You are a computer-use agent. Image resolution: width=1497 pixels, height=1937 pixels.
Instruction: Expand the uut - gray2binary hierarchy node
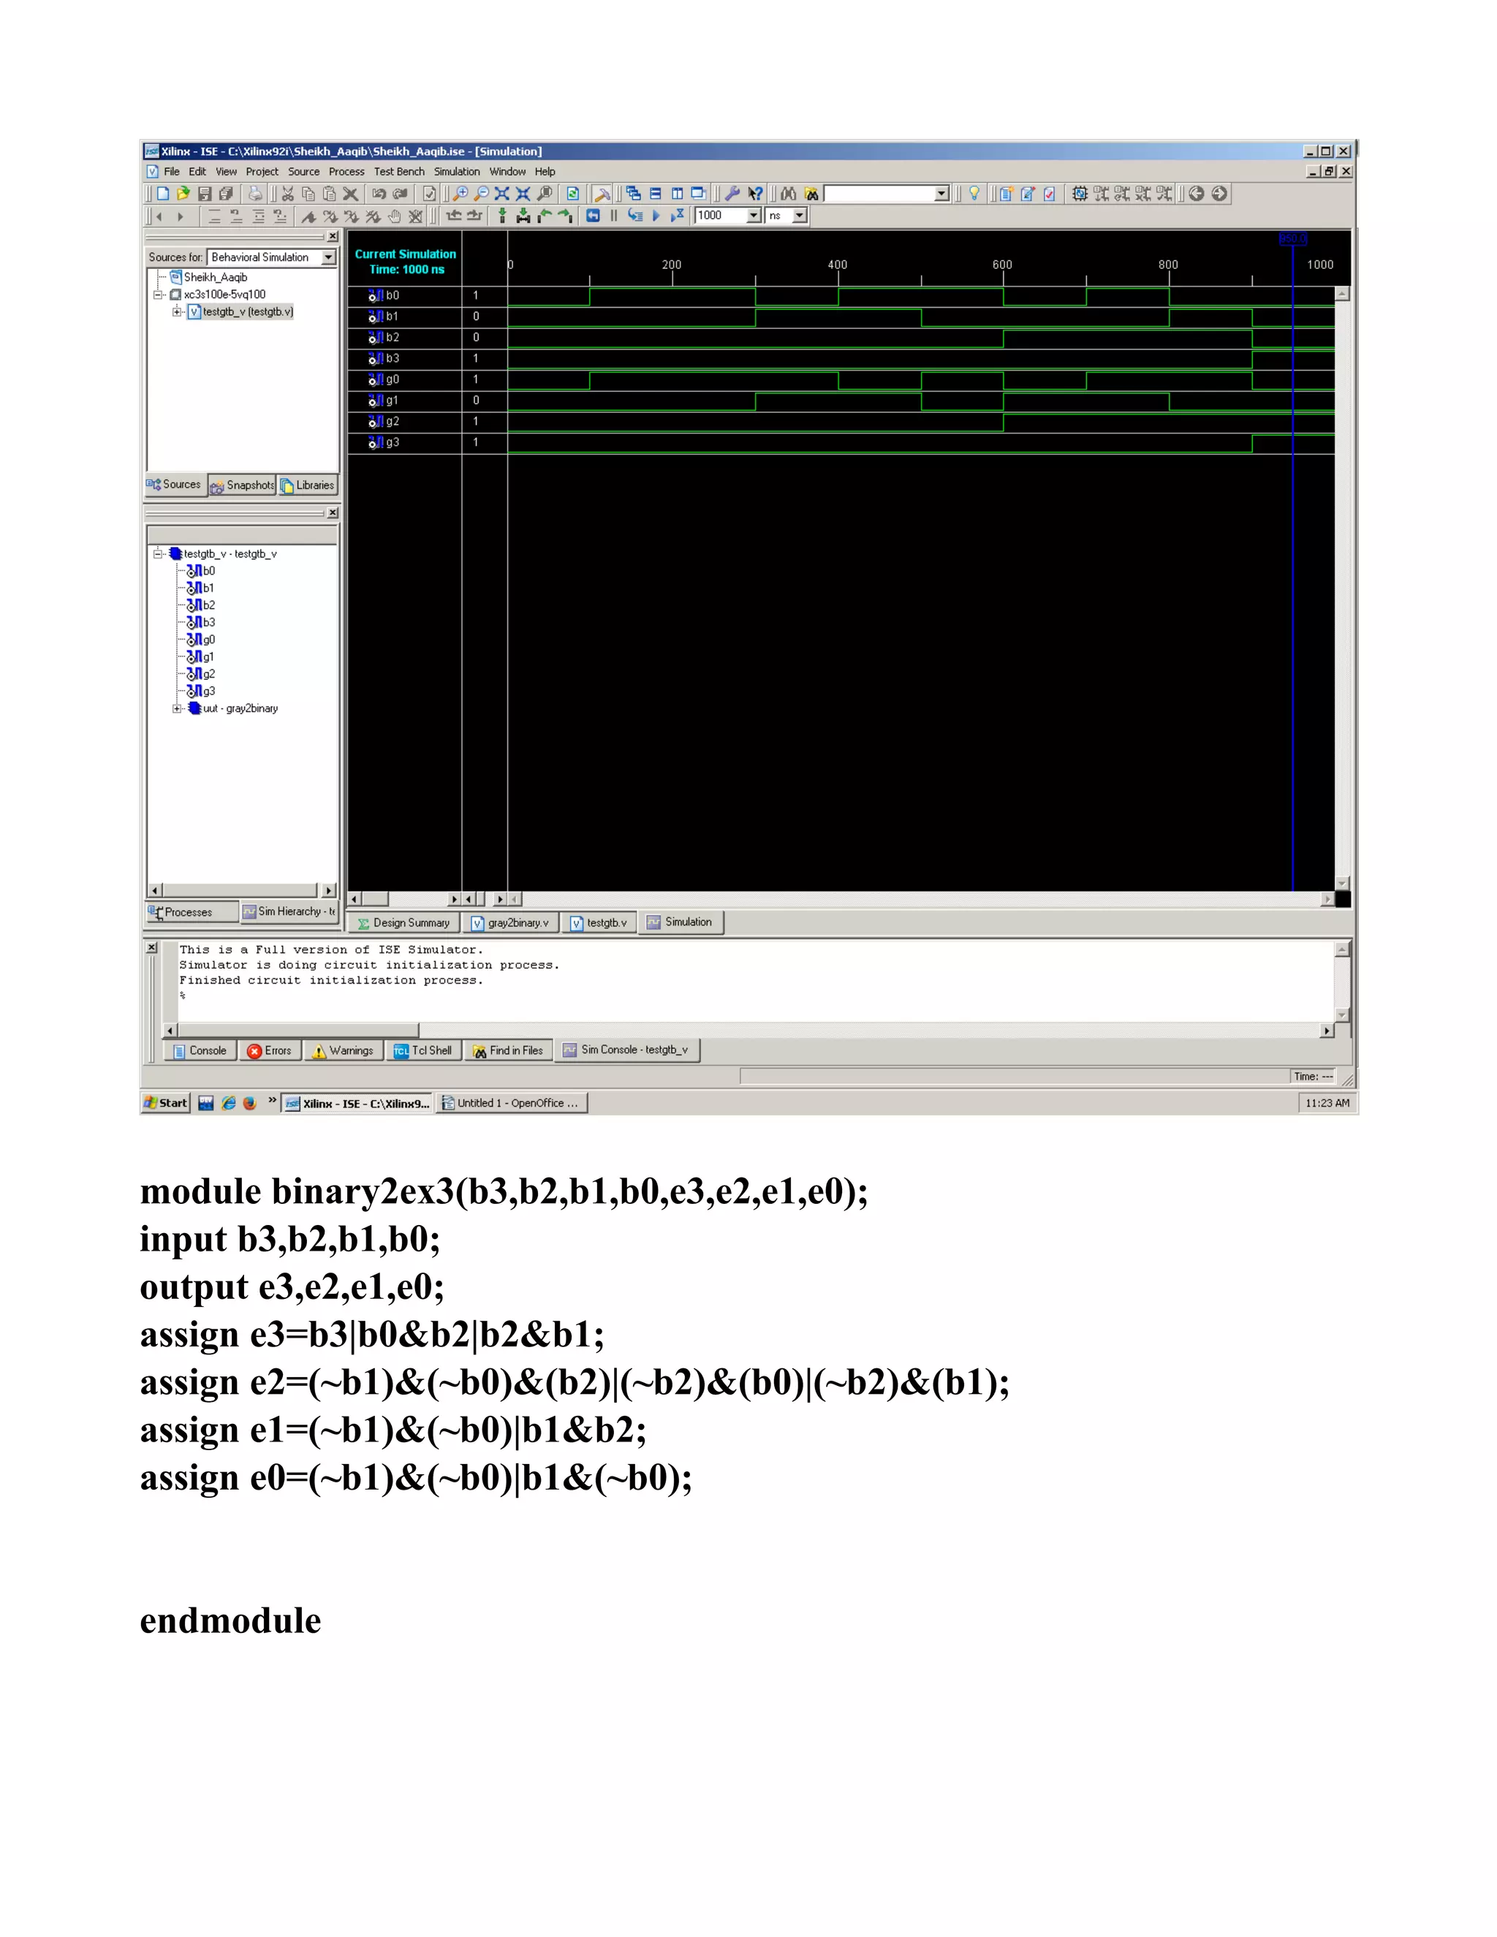coord(178,708)
